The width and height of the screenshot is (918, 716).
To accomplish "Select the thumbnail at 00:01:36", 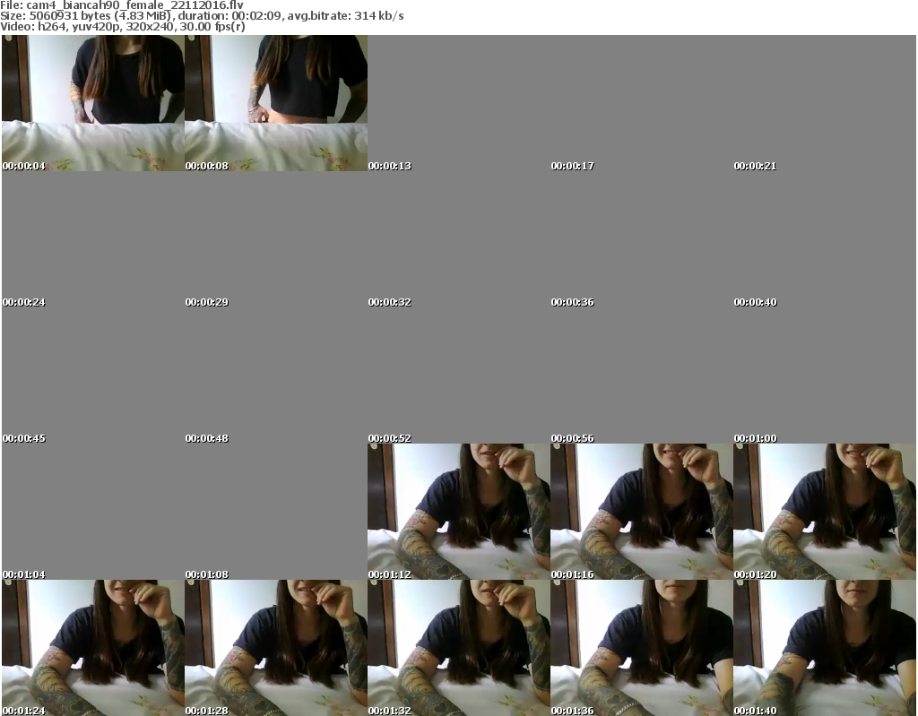I will pos(641,648).
